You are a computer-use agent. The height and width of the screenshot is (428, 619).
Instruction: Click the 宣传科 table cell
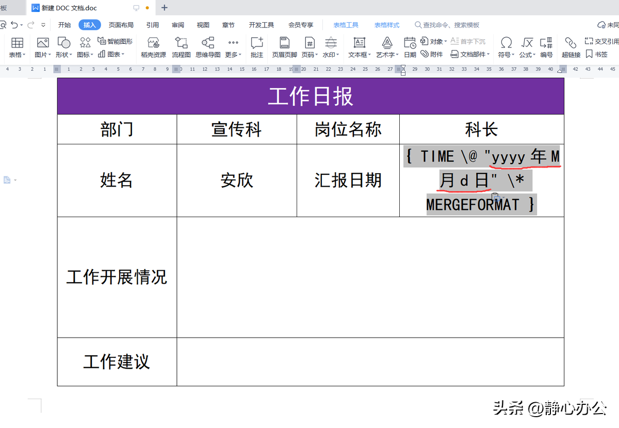coord(237,129)
